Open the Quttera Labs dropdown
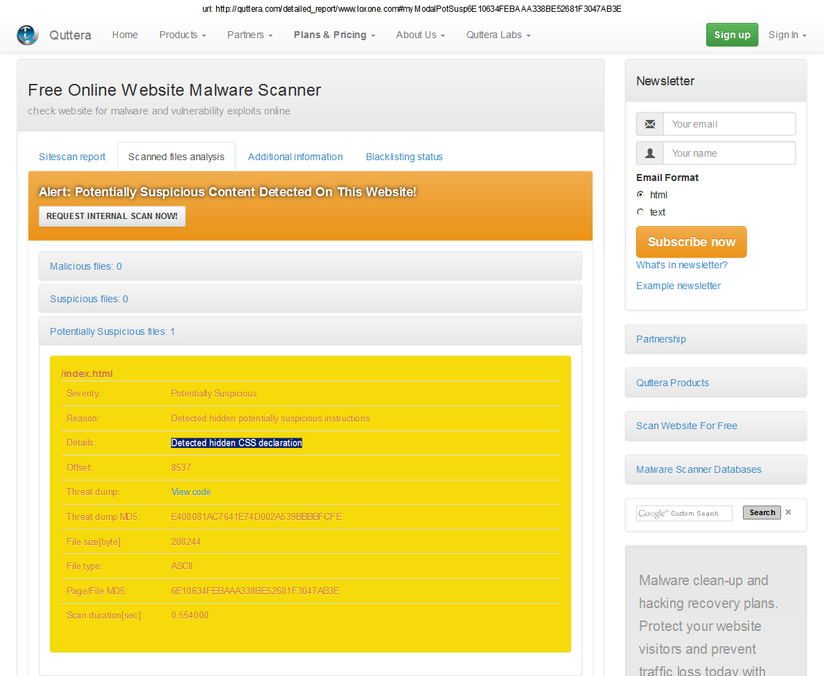This screenshot has width=824, height=676. pos(498,35)
